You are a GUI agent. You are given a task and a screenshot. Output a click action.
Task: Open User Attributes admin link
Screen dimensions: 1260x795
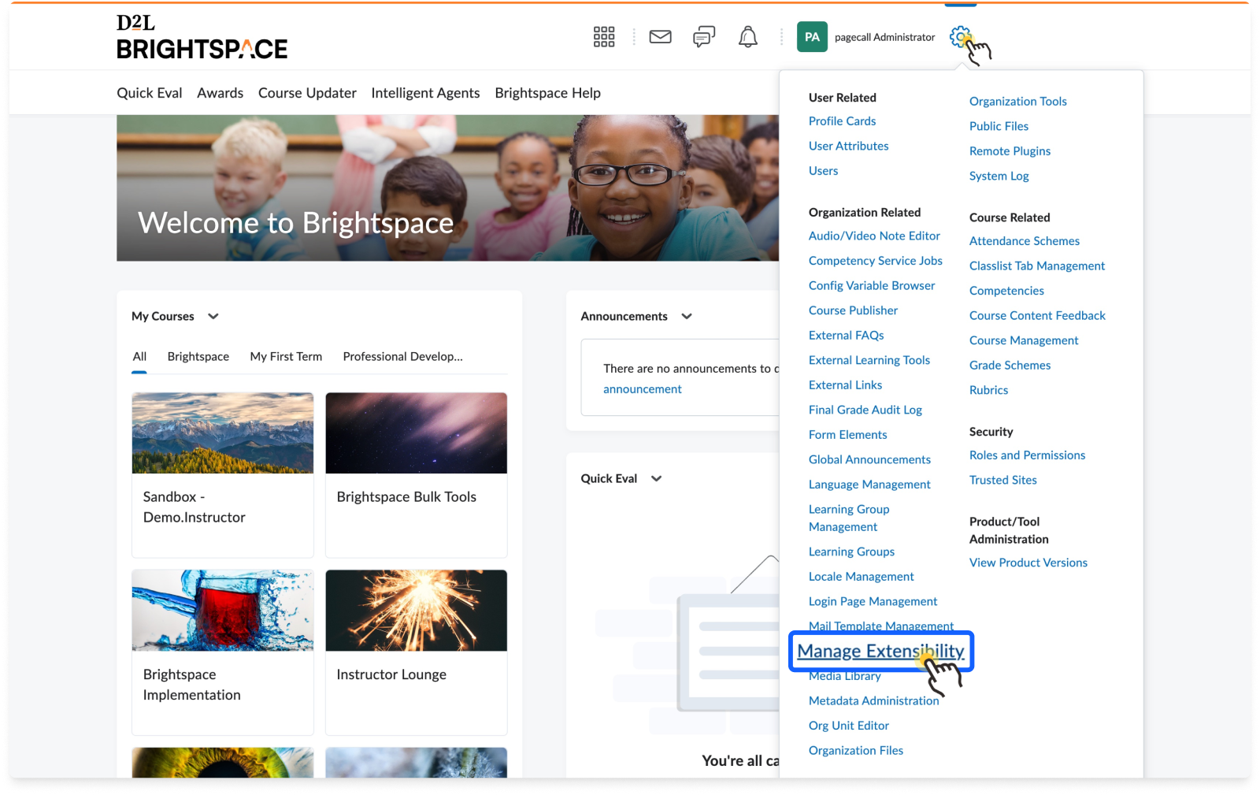[x=848, y=147]
